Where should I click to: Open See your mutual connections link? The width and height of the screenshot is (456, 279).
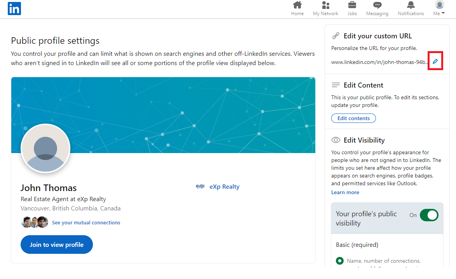point(86,222)
